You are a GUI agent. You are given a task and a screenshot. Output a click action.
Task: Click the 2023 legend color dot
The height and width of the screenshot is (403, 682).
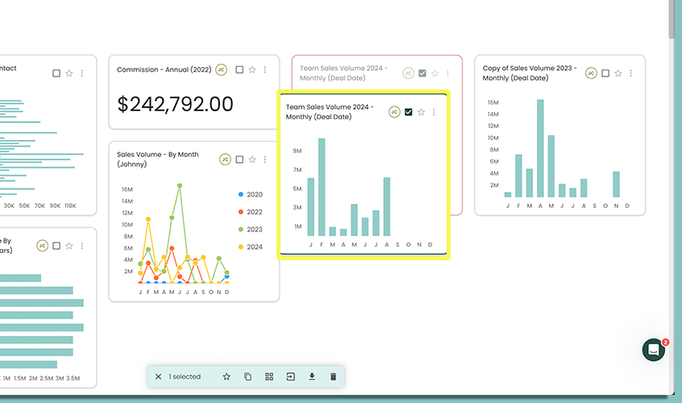tap(241, 230)
